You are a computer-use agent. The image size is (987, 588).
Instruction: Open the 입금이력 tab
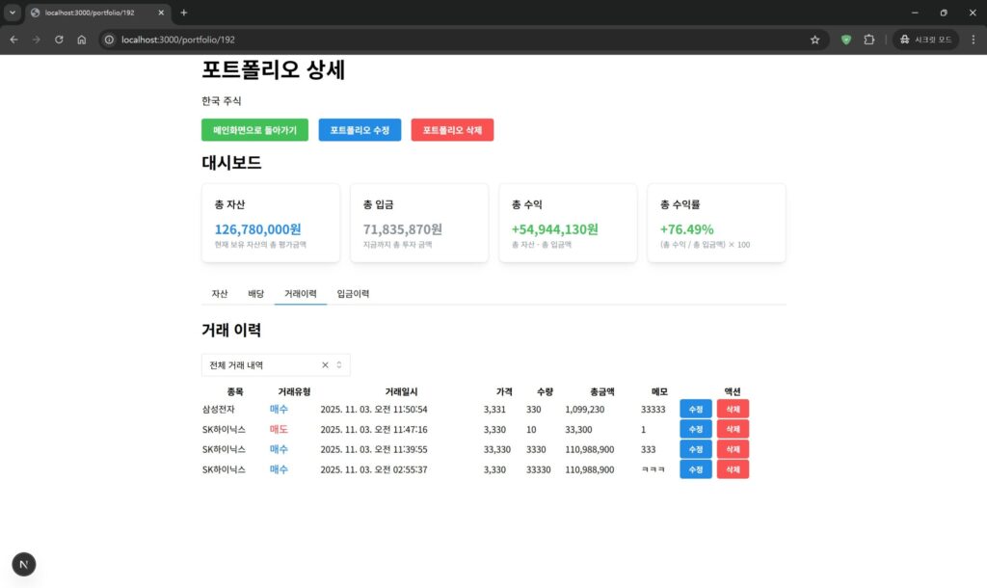[x=353, y=293]
